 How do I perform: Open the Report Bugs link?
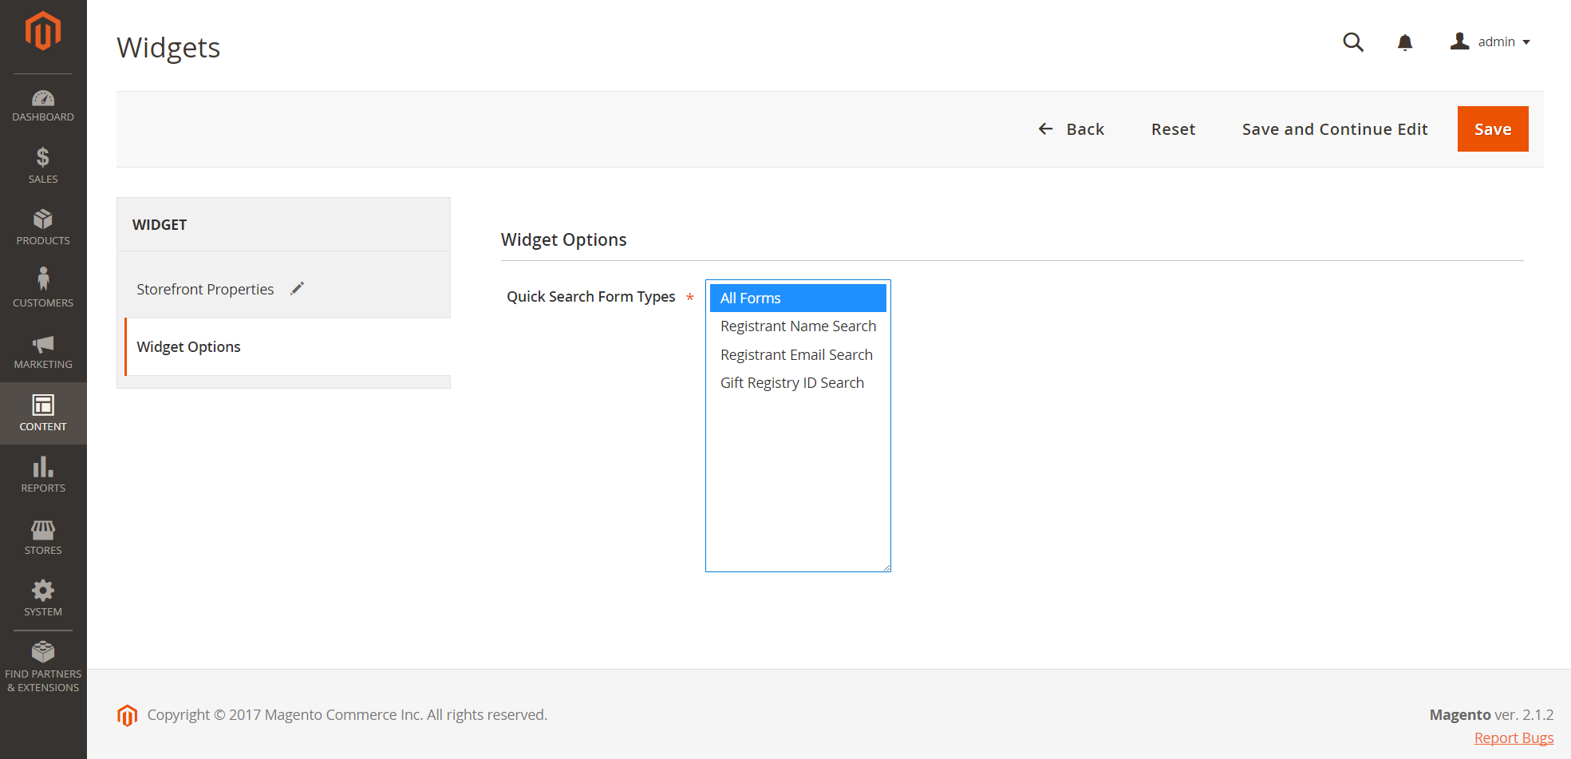(1514, 738)
